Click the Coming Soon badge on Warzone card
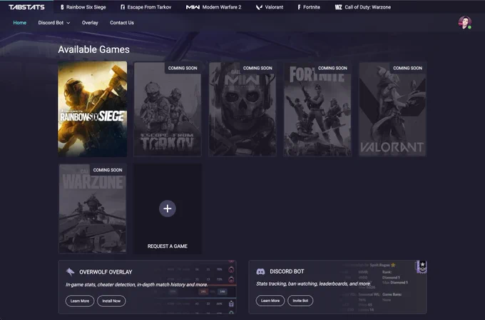 tap(108, 170)
